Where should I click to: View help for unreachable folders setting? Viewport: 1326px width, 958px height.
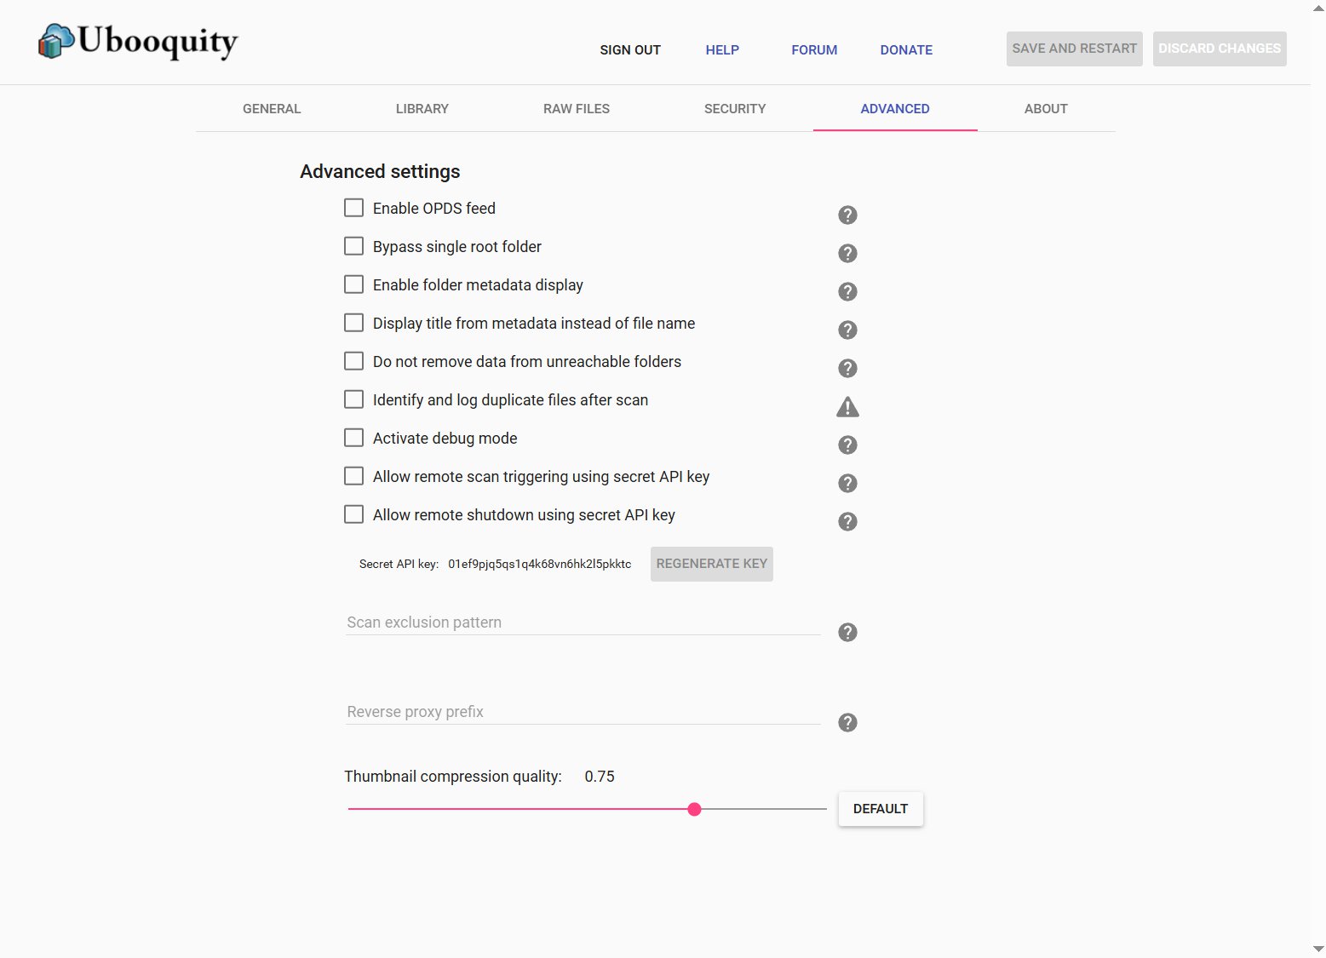pos(847,368)
